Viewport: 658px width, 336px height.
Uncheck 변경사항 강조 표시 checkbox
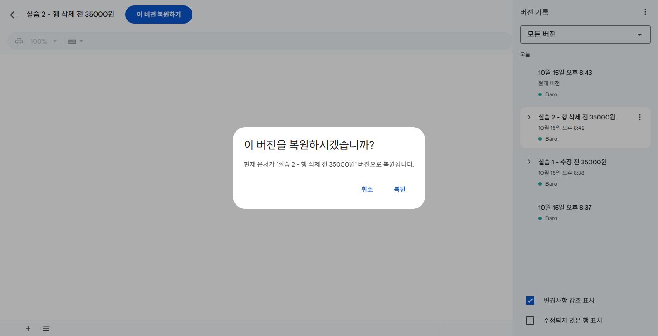[530, 301]
